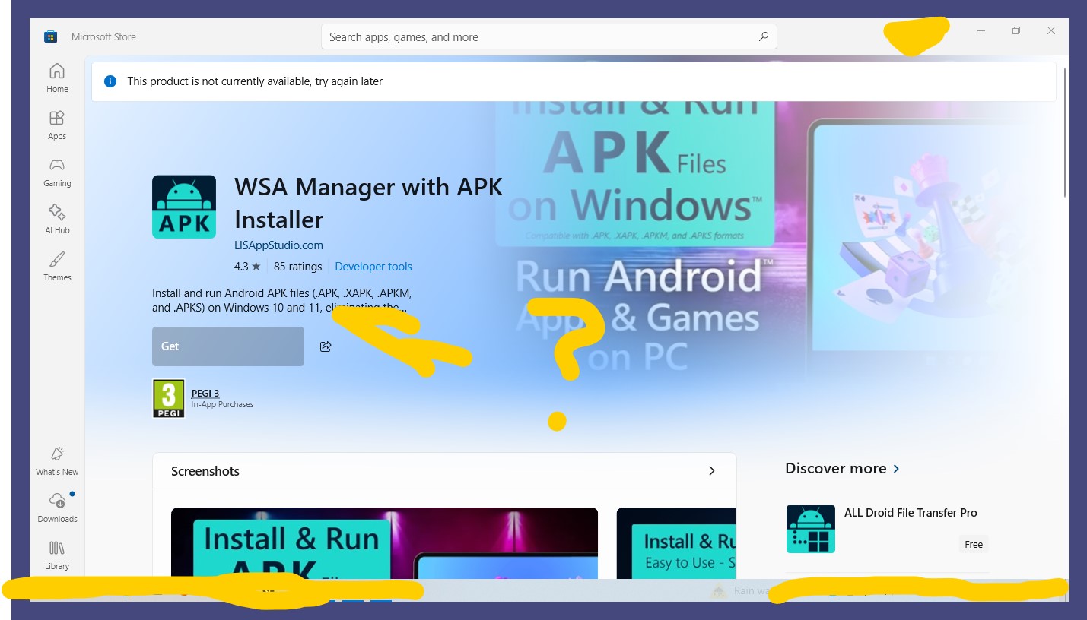Open the Gaming section in sidebar

tap(57, 172)
